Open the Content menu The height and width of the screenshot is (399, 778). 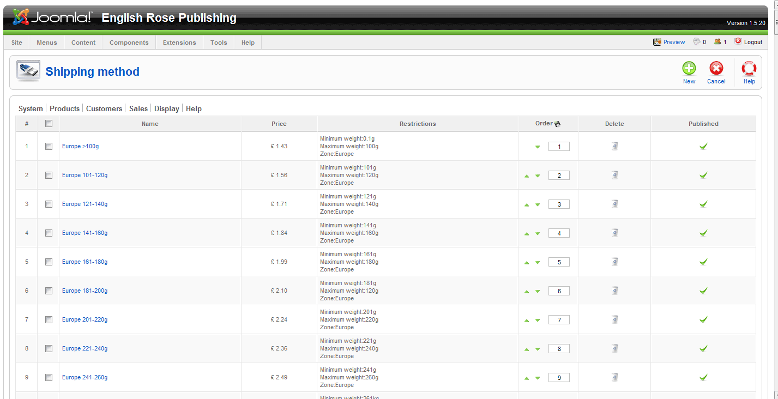point(83,43)
